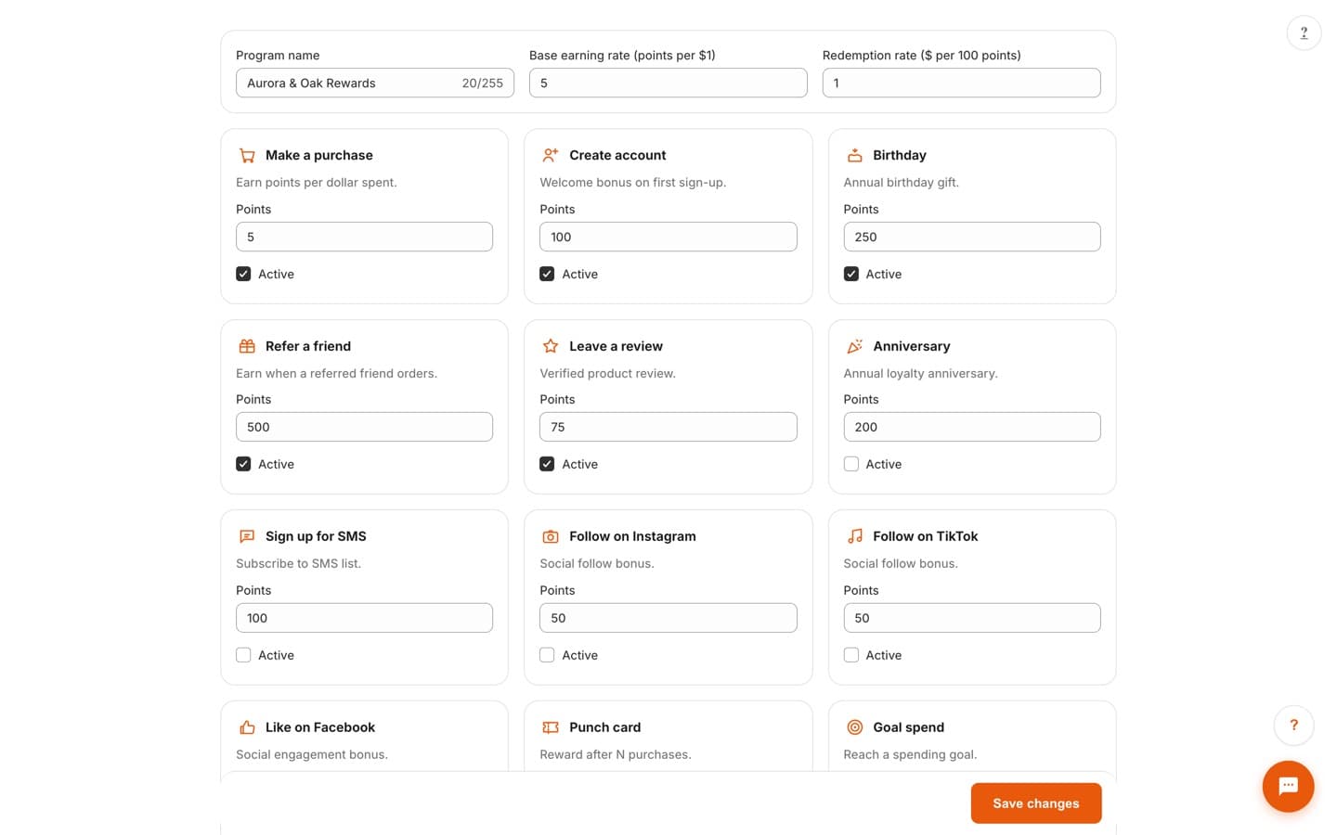This screenshot has width=1337, height=835.
Task: Click the thumbs-up icon beside Like on Facebook
Action: [247, 727]
